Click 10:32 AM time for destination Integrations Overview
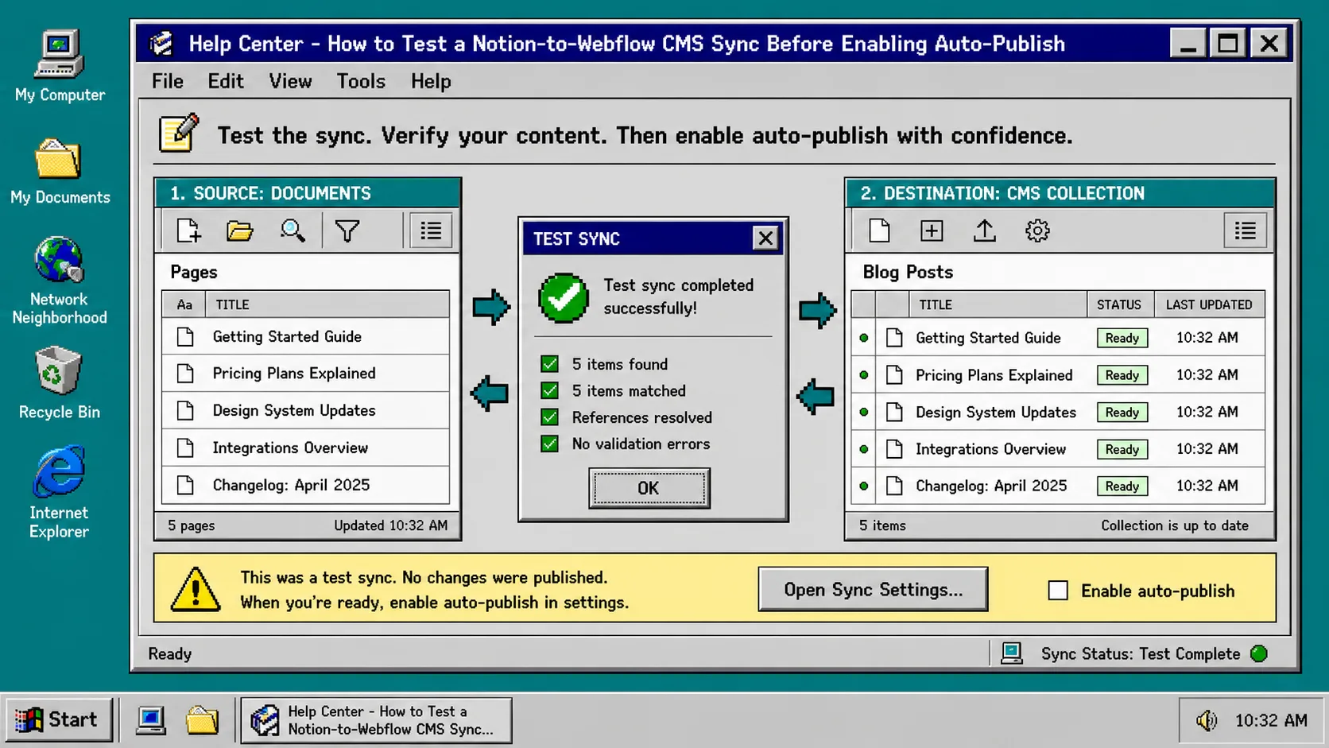Screen dimensions: 1329x748 coord(1207,449)
